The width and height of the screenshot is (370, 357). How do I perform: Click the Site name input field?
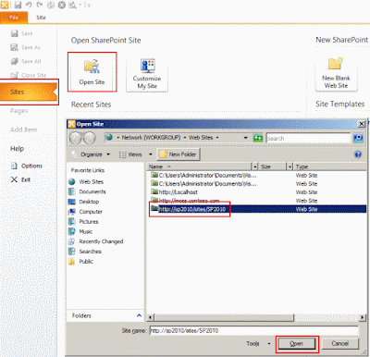click(x=253, y=330)
